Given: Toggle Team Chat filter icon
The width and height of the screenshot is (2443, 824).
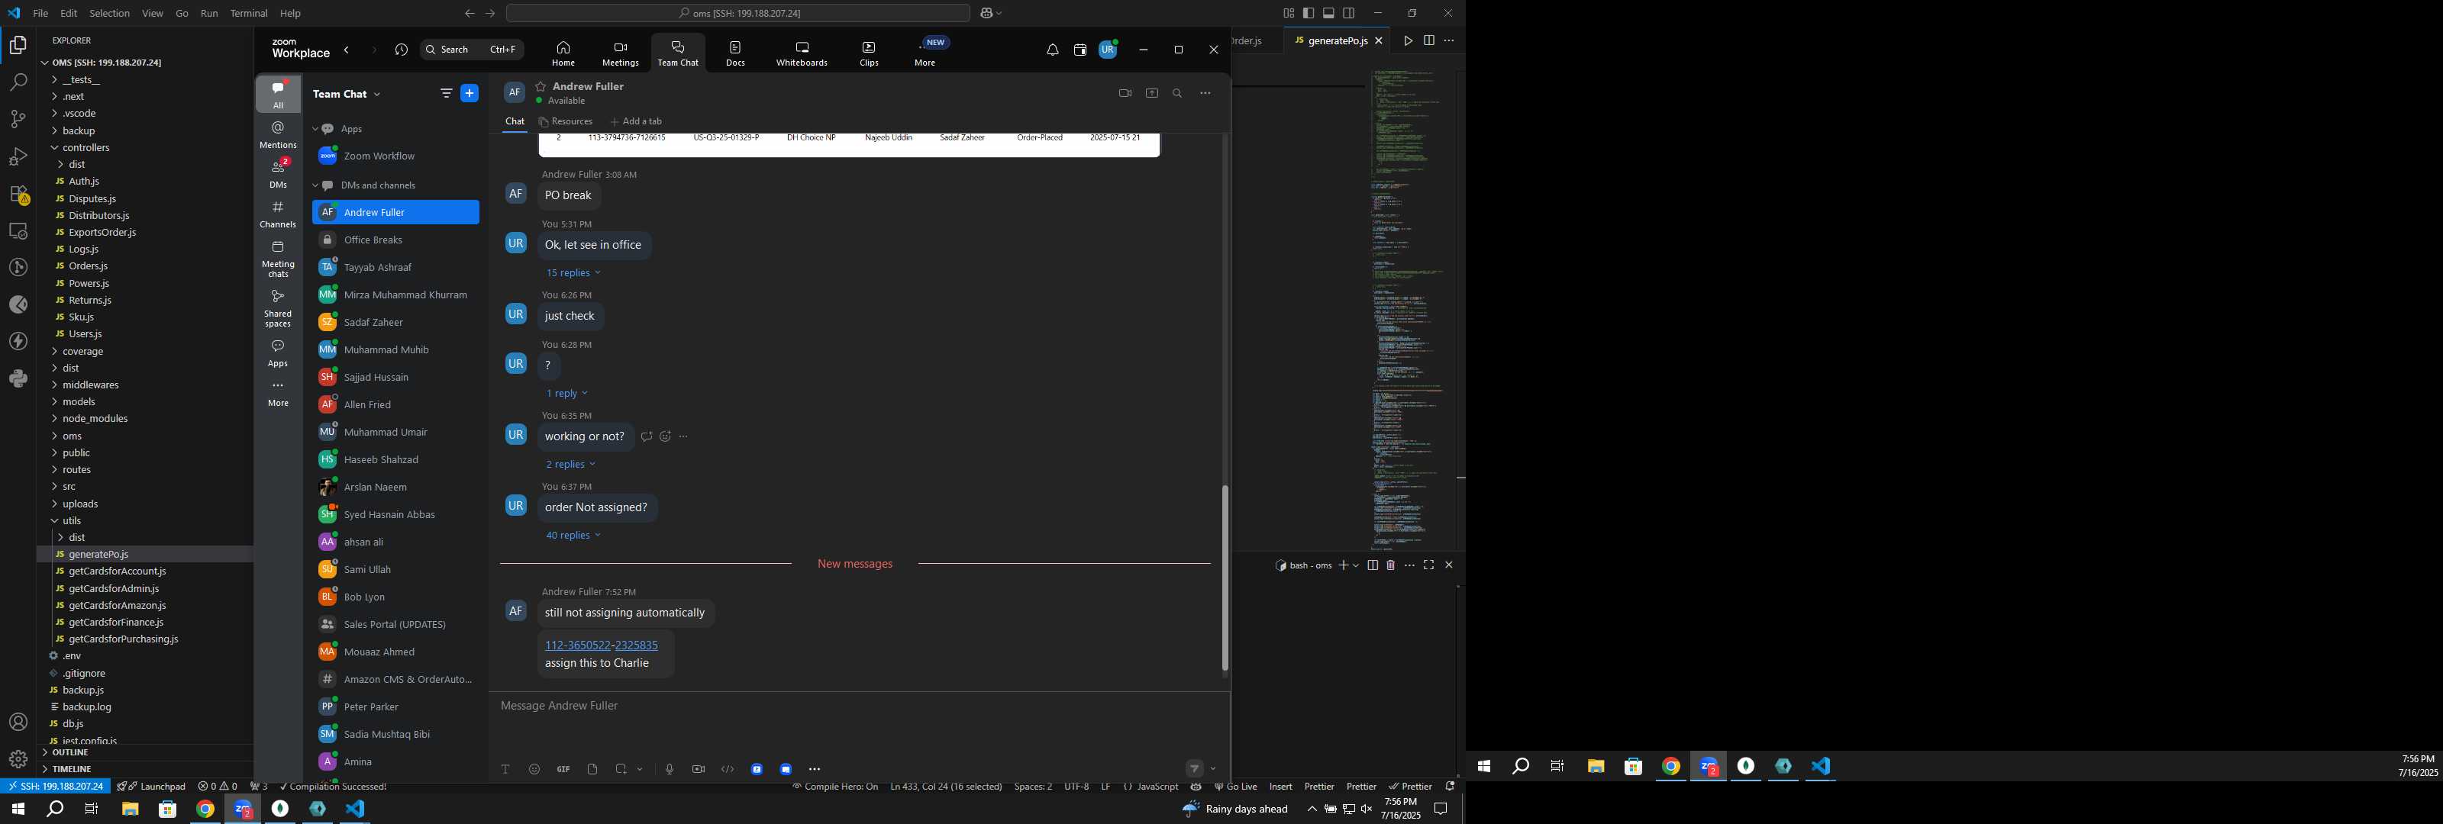Looking at the screenshot, I should click(x=446, y=93).
